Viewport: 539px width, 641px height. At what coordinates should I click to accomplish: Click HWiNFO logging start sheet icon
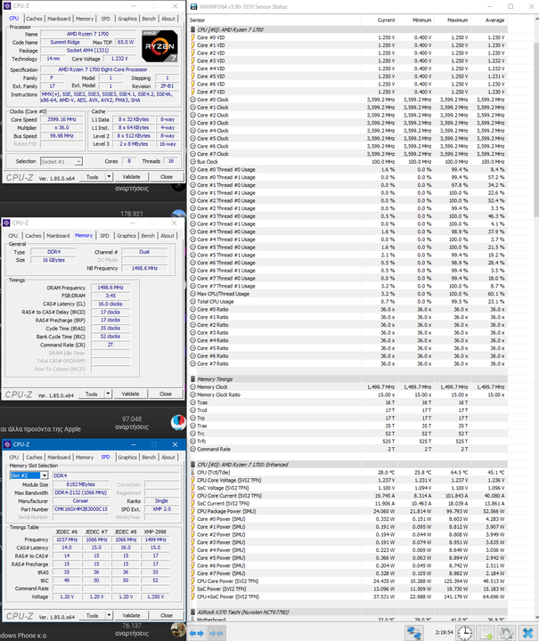(x=486, y=633)
